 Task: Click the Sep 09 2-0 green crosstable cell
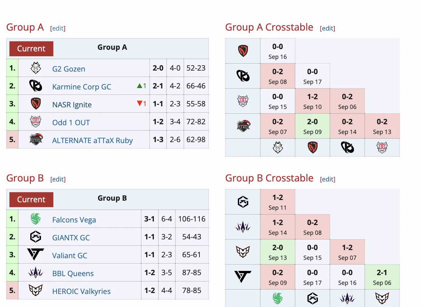tap(312, 126)
